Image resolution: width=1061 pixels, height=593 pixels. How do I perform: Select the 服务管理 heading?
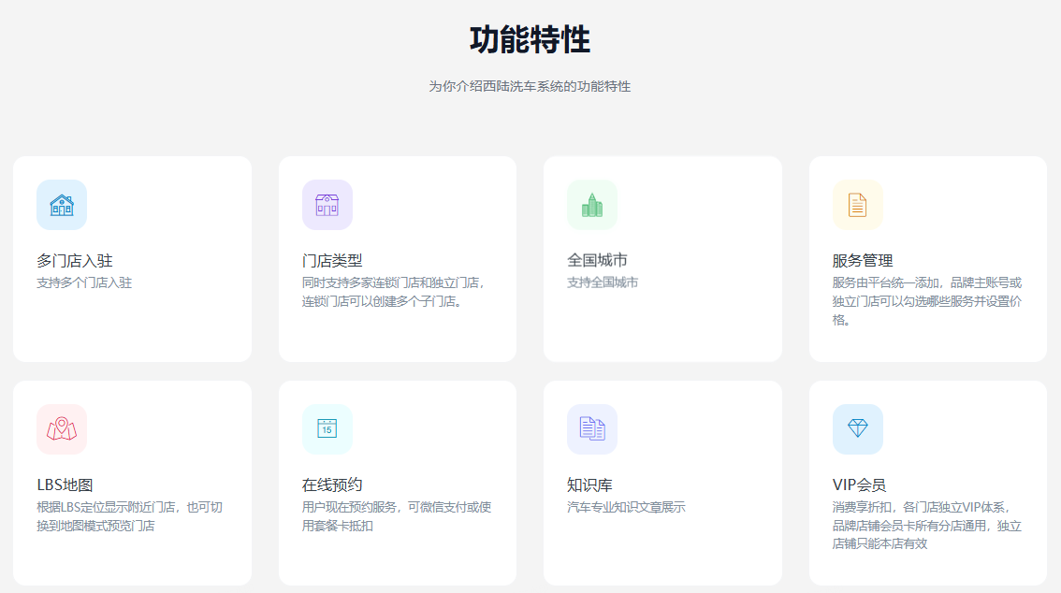(x=863, y=260)
